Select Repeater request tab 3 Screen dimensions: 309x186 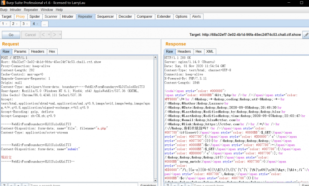(x=24, y=24)
